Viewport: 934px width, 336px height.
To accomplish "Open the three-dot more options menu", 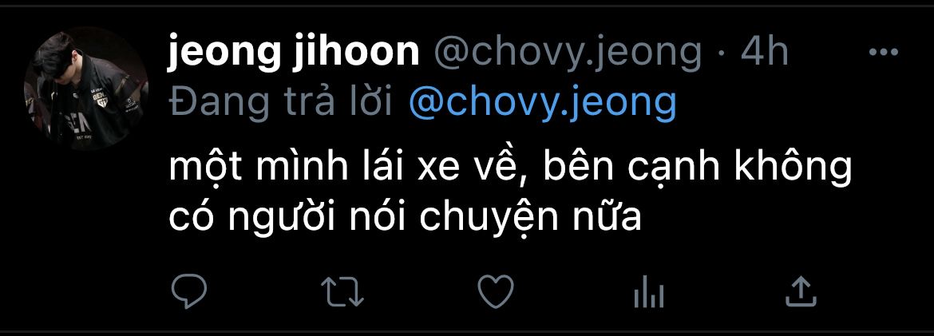I will pos(884,53).
